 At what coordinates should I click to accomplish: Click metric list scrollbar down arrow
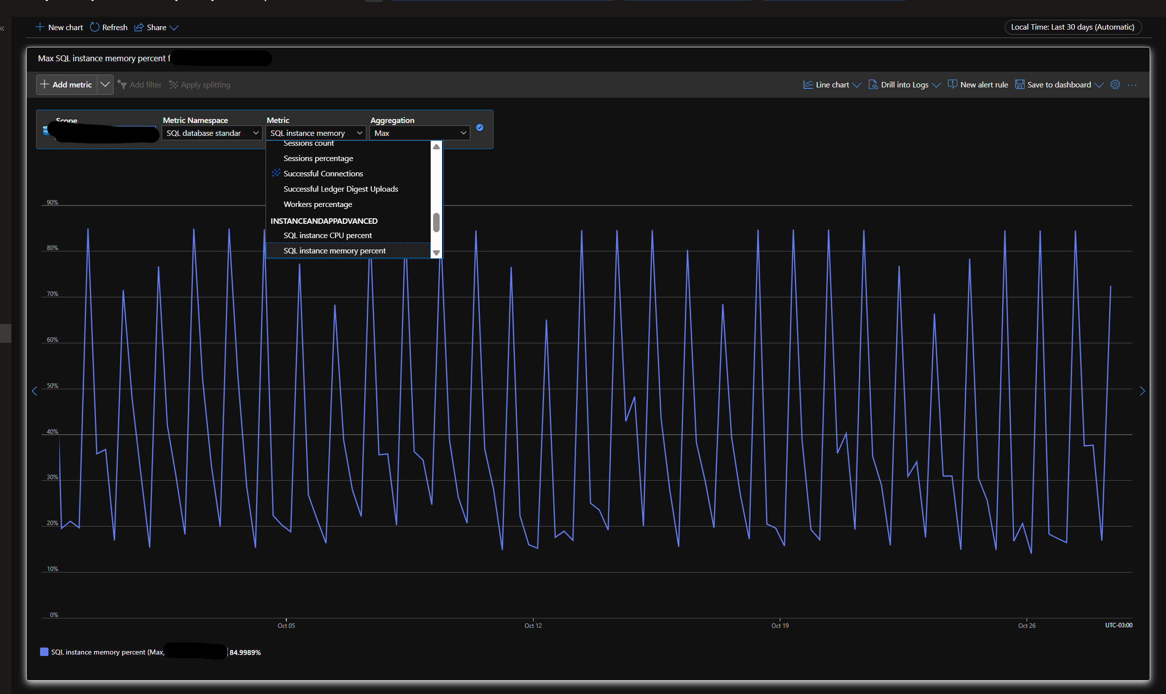click(x=436, y=252)
